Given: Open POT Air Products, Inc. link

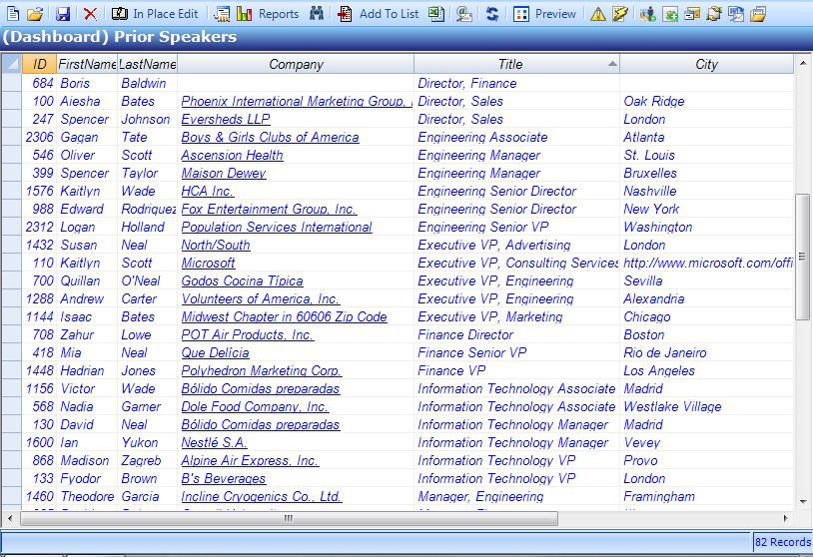Looking at the screenshot, I should tap(248, 334).
